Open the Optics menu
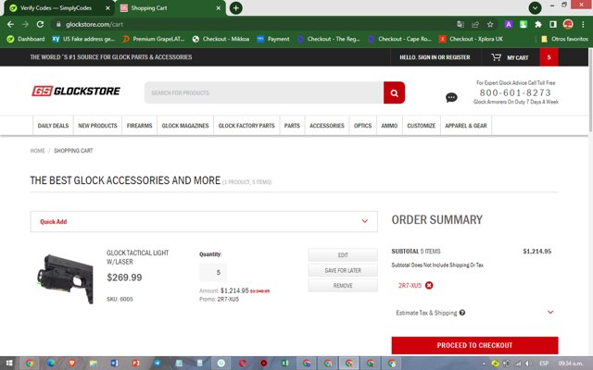Screen dimensions: 593x370 (x=362, y=126)
